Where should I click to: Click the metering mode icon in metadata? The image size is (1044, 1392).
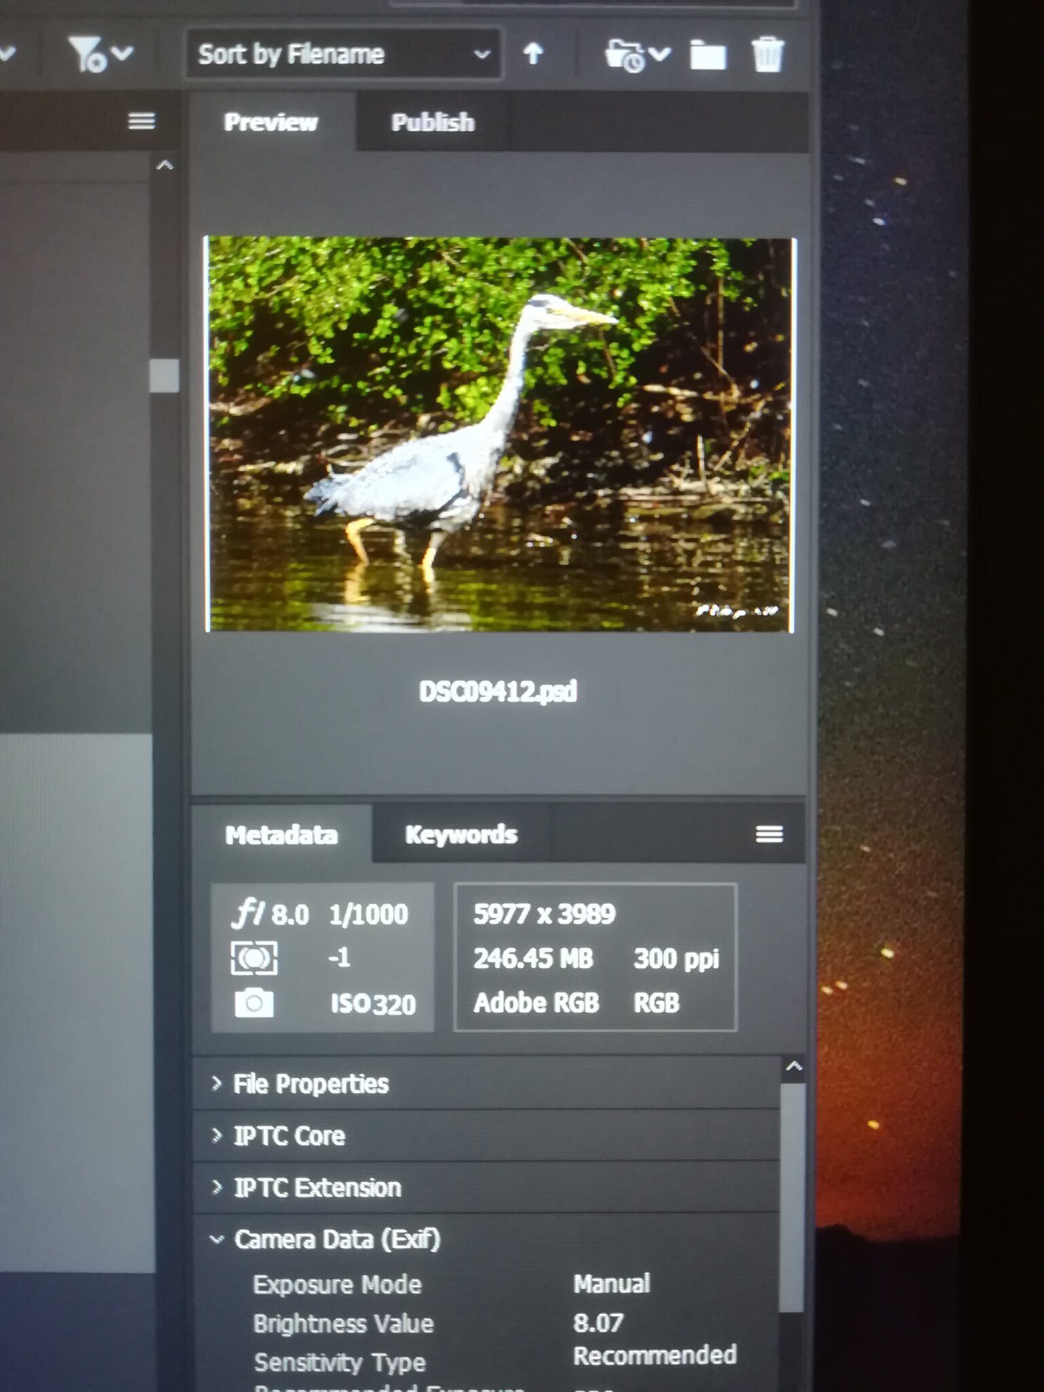pos(254,958)
